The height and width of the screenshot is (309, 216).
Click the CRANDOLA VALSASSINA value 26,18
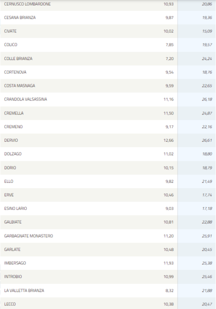(207, 100)
